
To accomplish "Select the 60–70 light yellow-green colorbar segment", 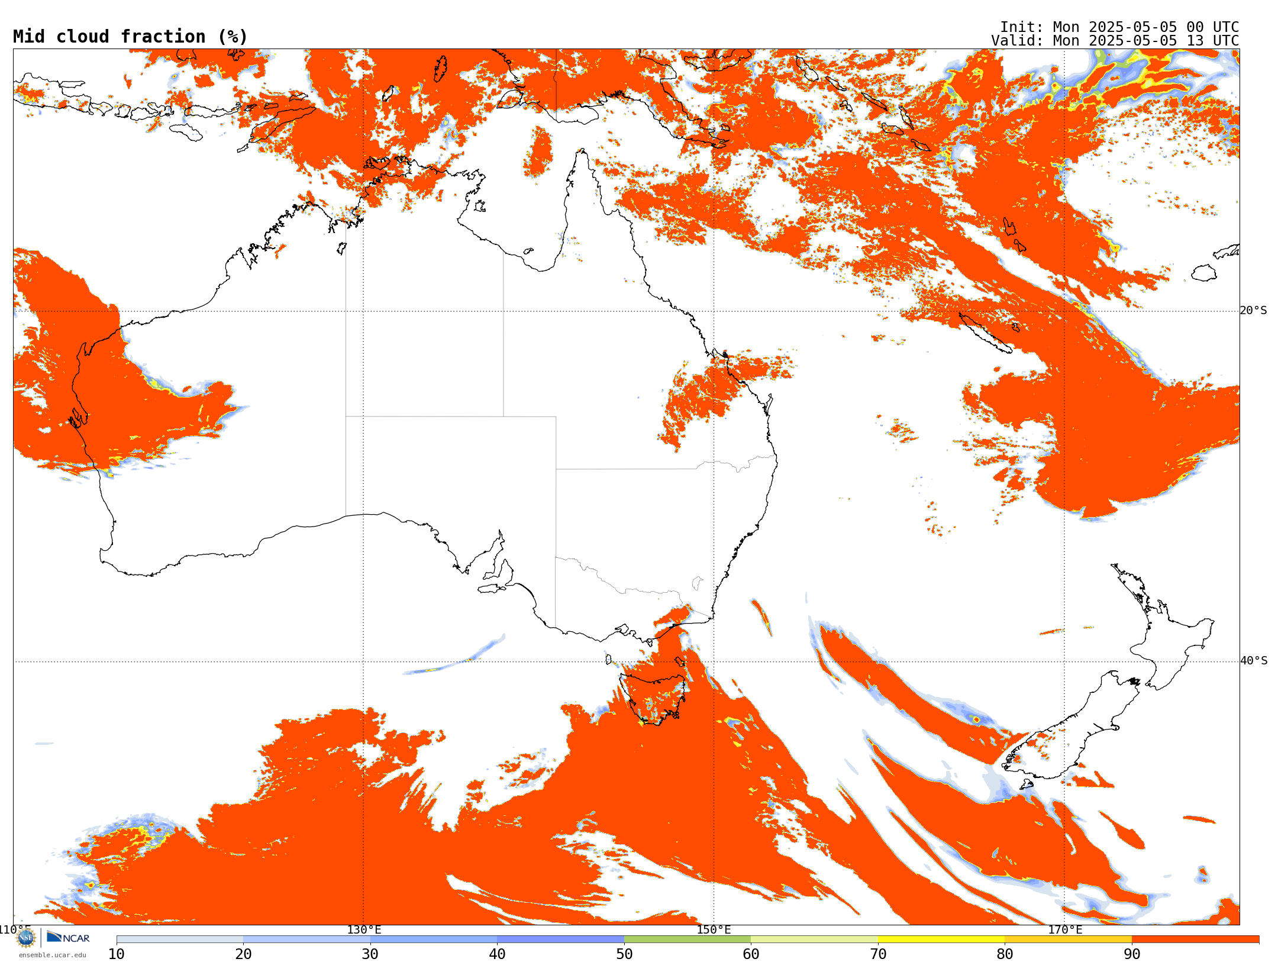I will 814,940.
